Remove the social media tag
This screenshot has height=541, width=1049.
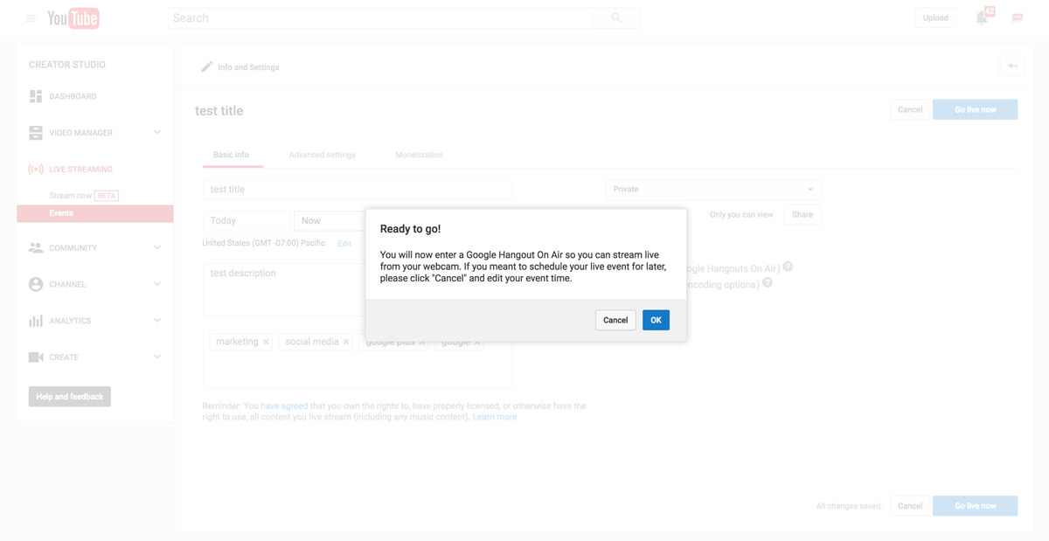coord(346,342)
